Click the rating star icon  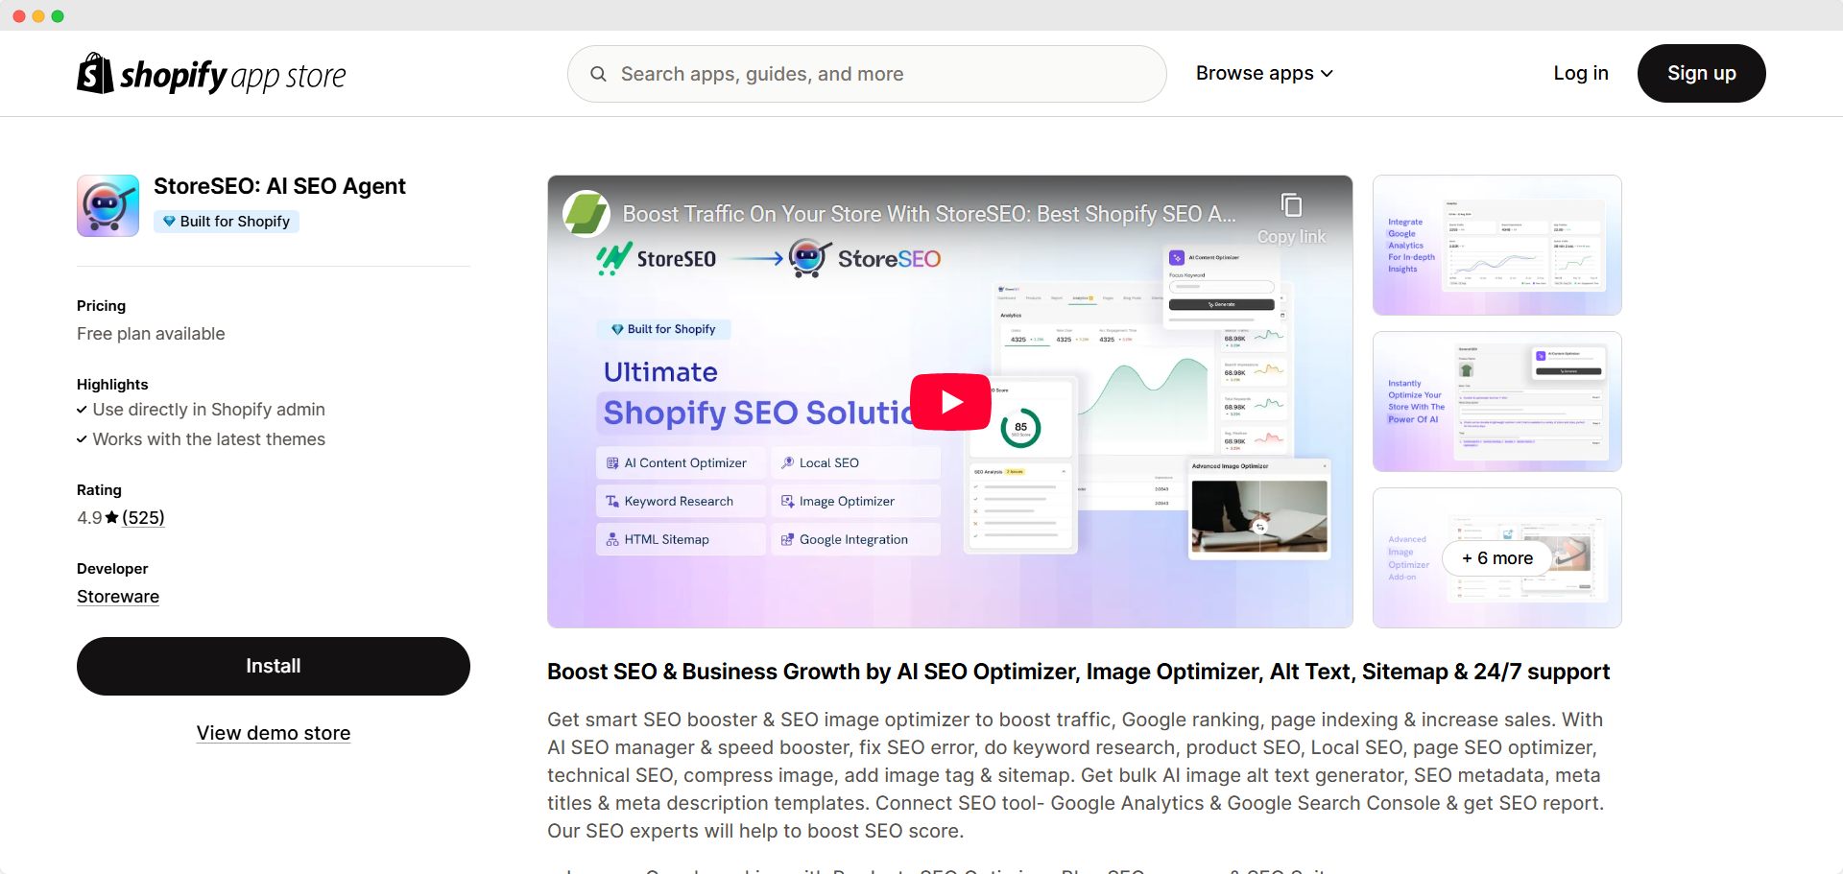[x=112, y=518]
